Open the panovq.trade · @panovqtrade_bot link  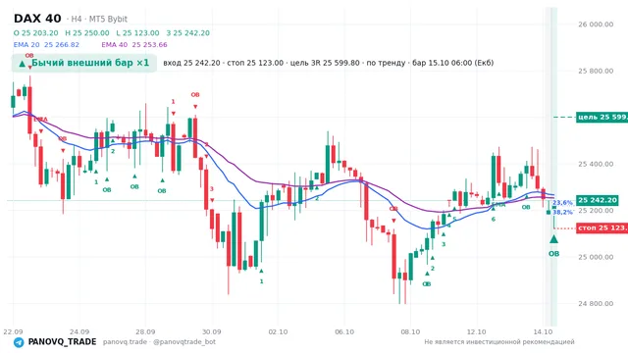point(159,342)
